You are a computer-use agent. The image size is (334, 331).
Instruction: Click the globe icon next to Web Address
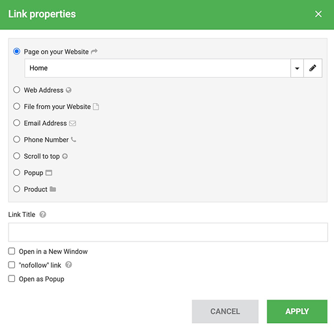click(x=68, y=90)
